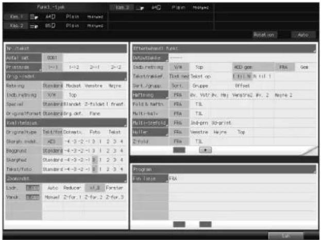Select Reducer in the zoom Lodr. row
321x240 pixels.
[x=72, y=188]
